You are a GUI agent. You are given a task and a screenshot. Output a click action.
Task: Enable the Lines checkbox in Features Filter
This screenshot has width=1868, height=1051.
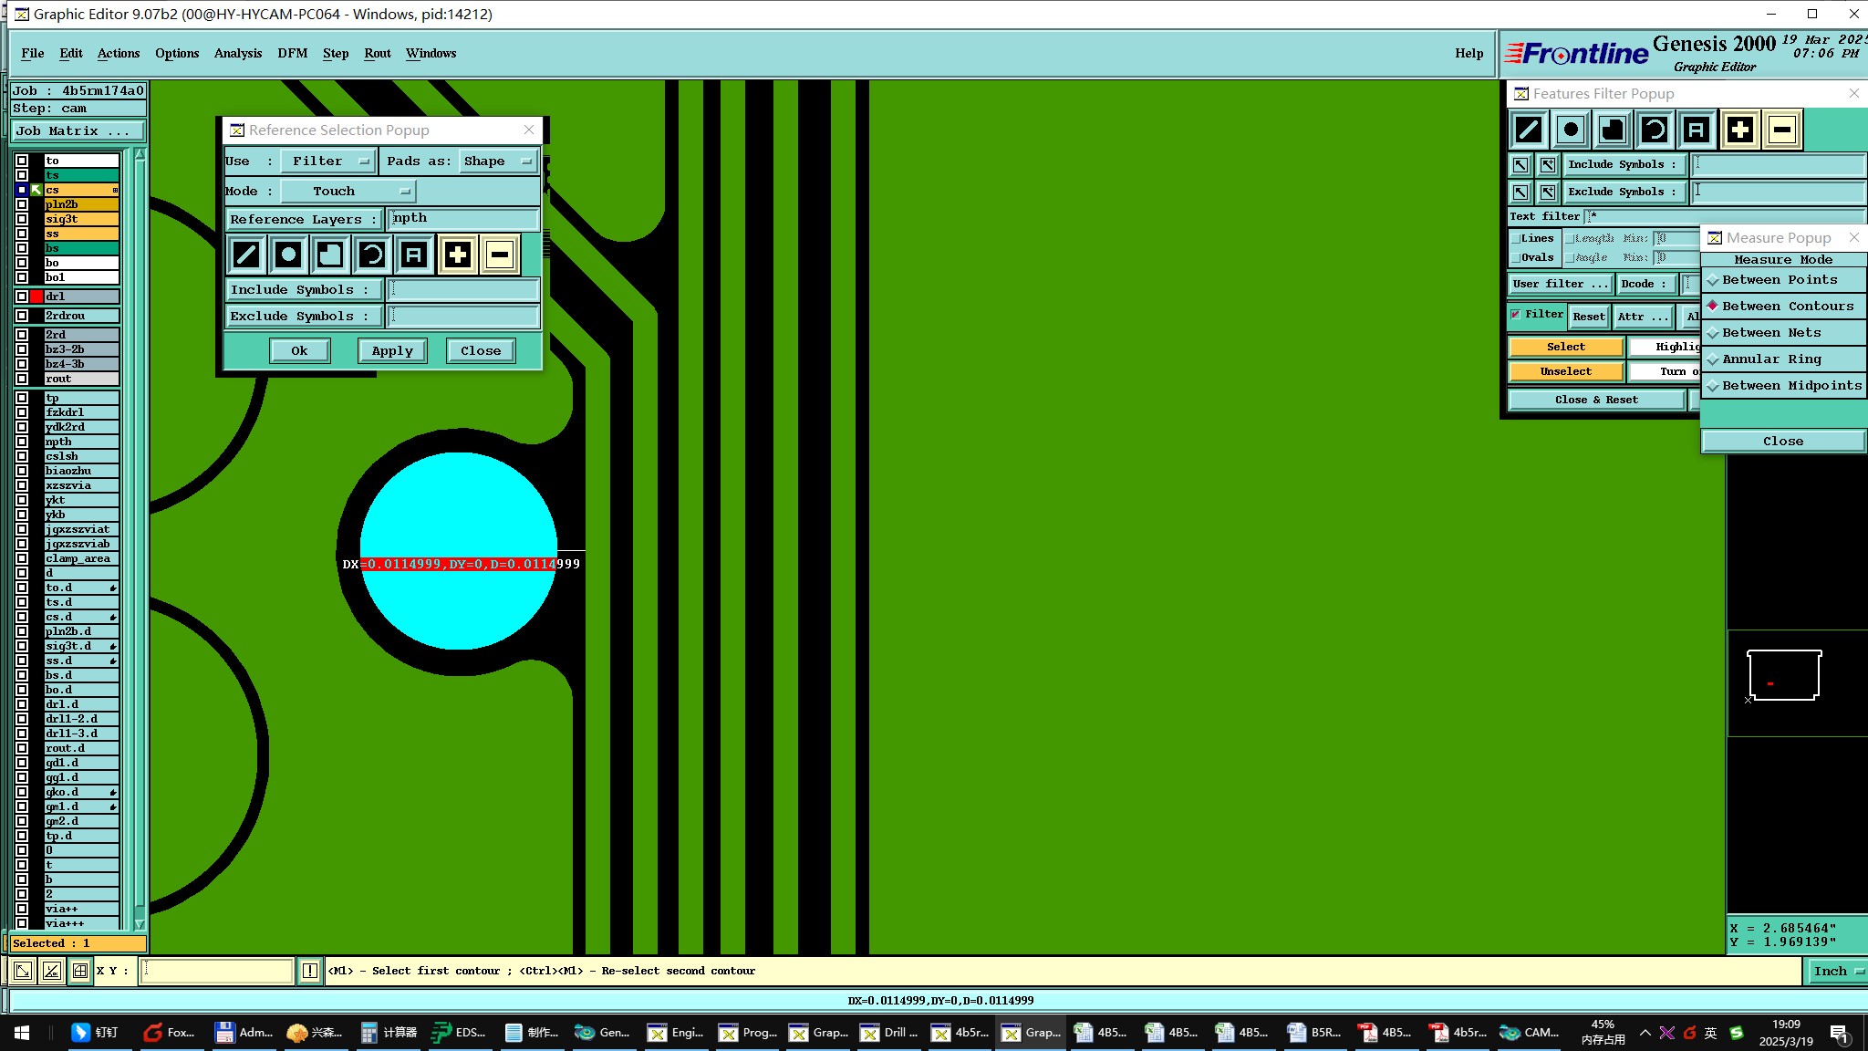click(1517, 238)
